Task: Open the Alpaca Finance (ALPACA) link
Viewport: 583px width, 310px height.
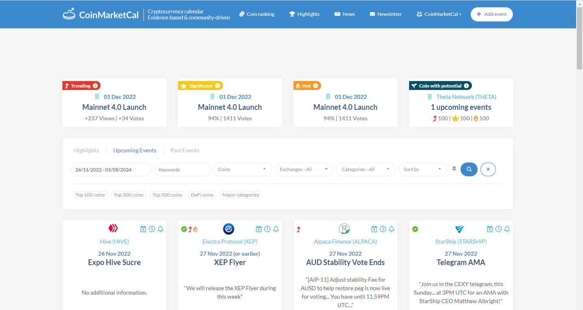Action: tap(345, 242)
